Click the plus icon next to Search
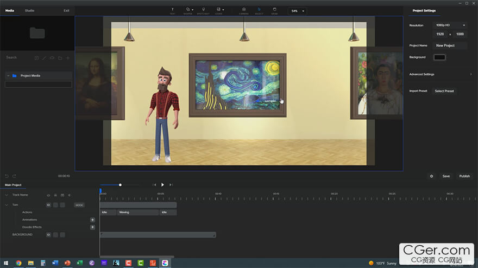Viewport: 478px width, 268px height. 68,58
